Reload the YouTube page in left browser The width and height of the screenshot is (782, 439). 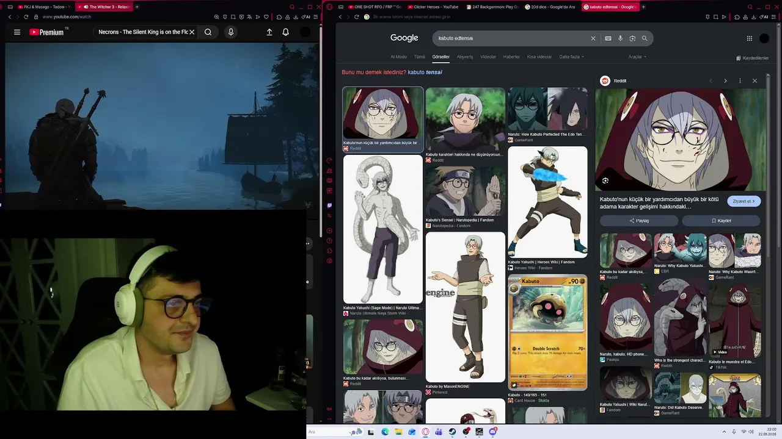pyautogui.click(x=26, y=17)
